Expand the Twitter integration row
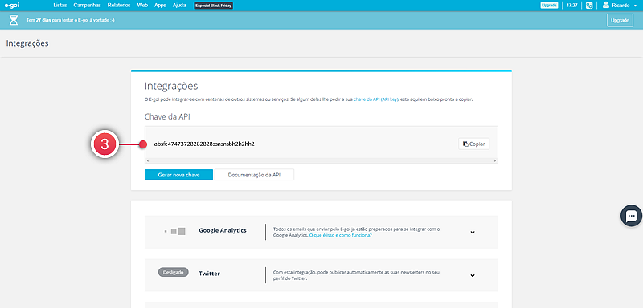The width and height of the screenshot is (643, 308). pos(473,275)
